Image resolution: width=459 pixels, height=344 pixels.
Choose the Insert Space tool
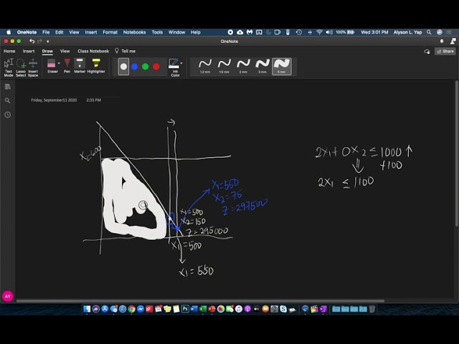click(x=33, y=67)
